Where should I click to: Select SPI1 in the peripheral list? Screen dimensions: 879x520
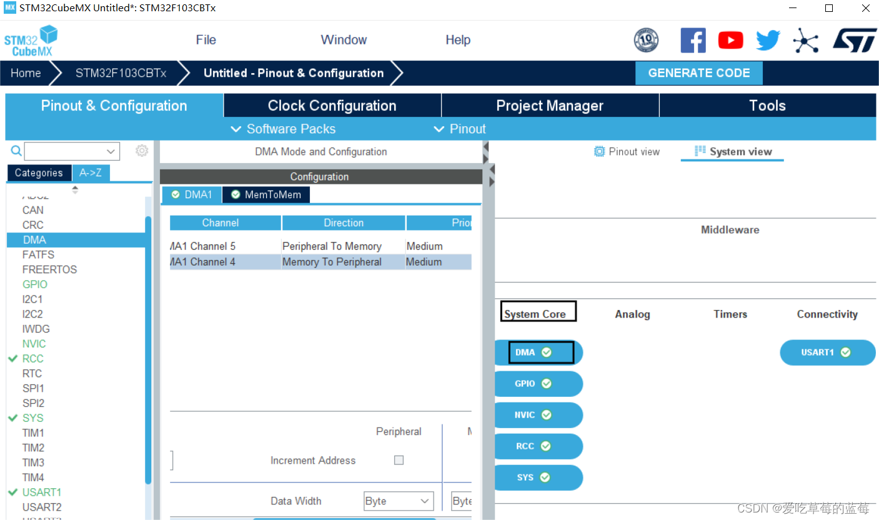(33, 389)
